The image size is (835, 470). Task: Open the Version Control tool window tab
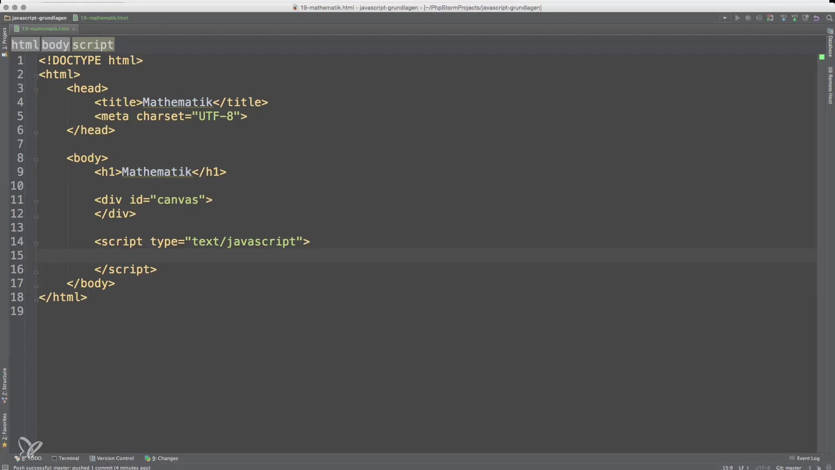coord(112,458)
